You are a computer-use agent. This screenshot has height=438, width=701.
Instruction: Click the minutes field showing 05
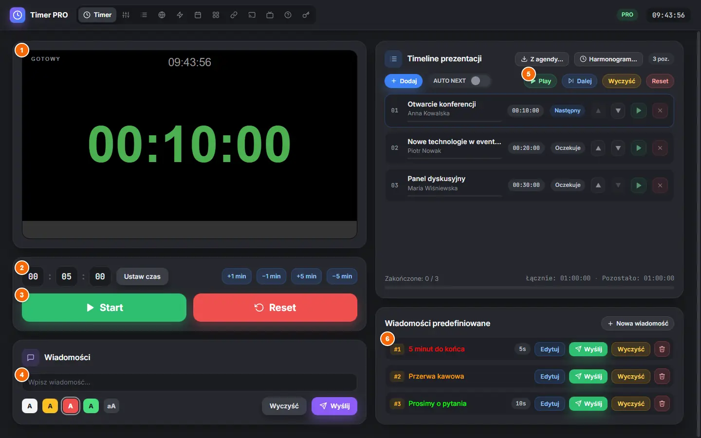click(x=67, y=276)
